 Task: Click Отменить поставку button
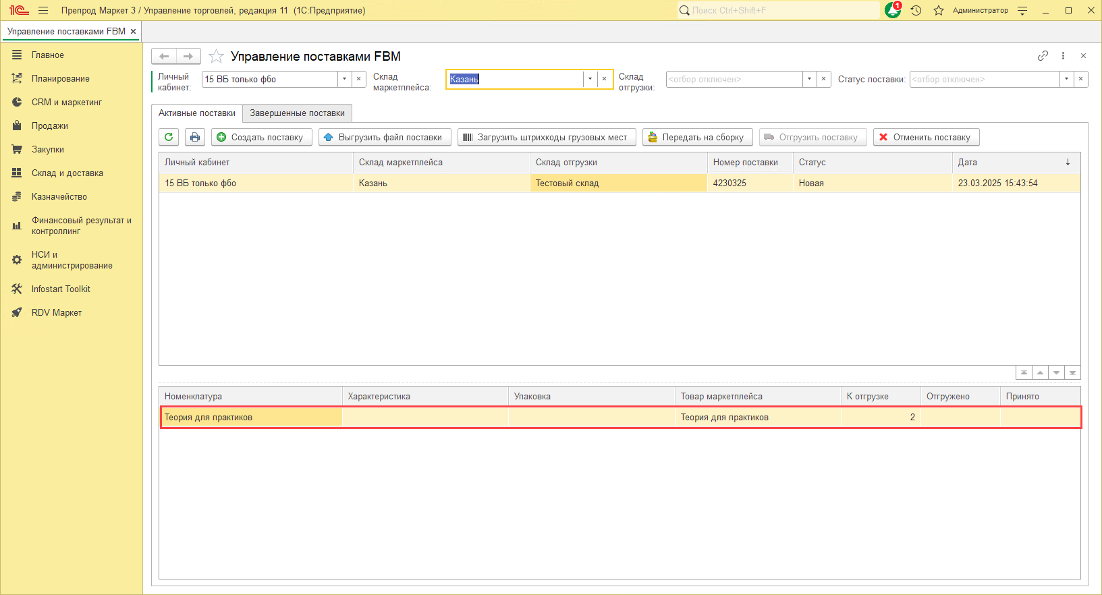[x=927, y=137]
